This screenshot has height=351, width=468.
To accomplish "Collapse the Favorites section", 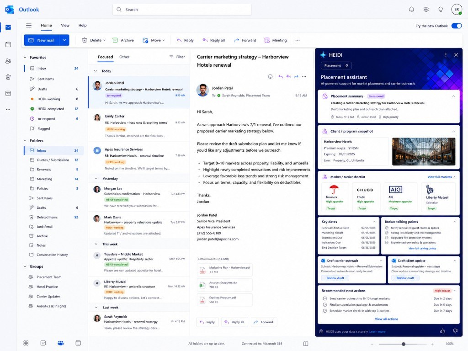I will coord(25,57).
